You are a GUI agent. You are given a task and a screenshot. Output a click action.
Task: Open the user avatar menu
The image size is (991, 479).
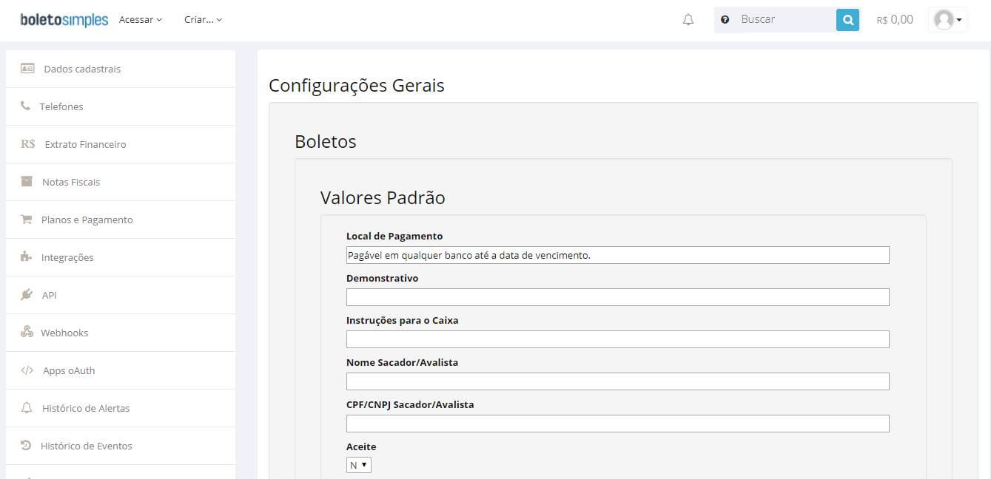coord(948,20)
